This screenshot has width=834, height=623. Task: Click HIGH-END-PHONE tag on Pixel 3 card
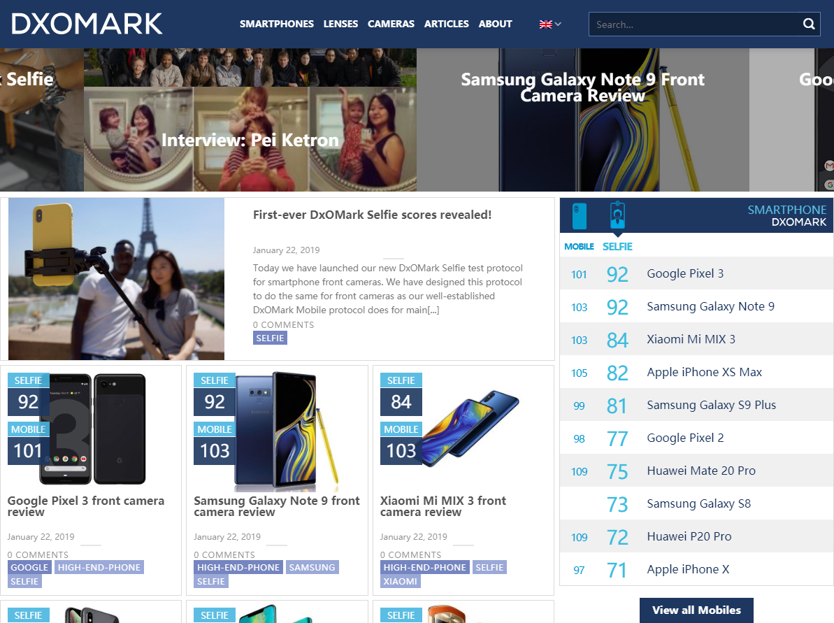coord(99,568)
